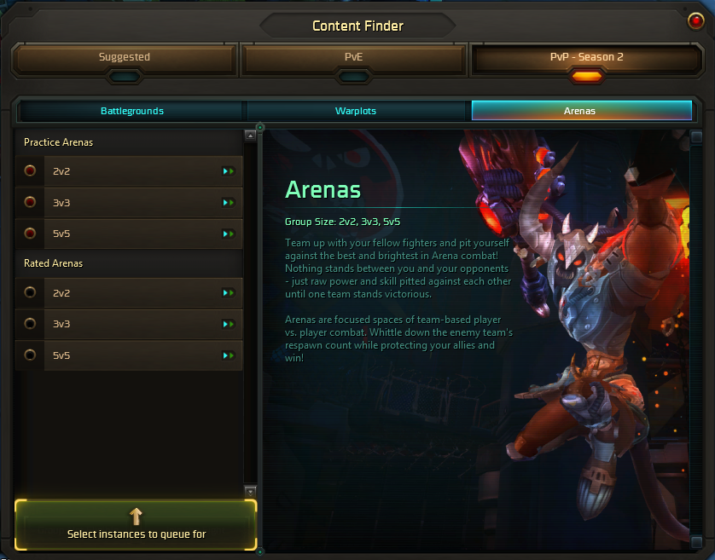Click the up-arrow icon above the queue button
This screenshot has width=715, height=560.
136,517
